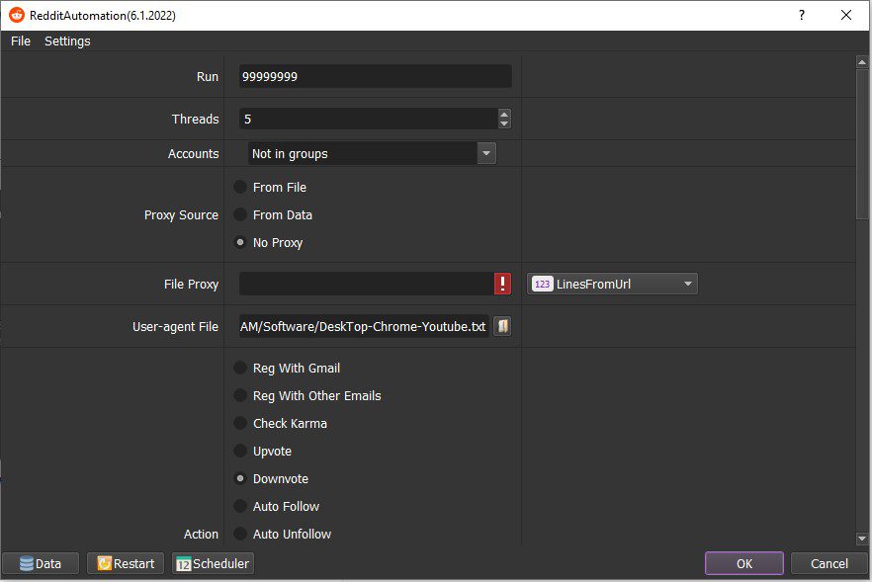Click the Action label
The width and height of the screenshot is (872, 582).
coord(201,535)
